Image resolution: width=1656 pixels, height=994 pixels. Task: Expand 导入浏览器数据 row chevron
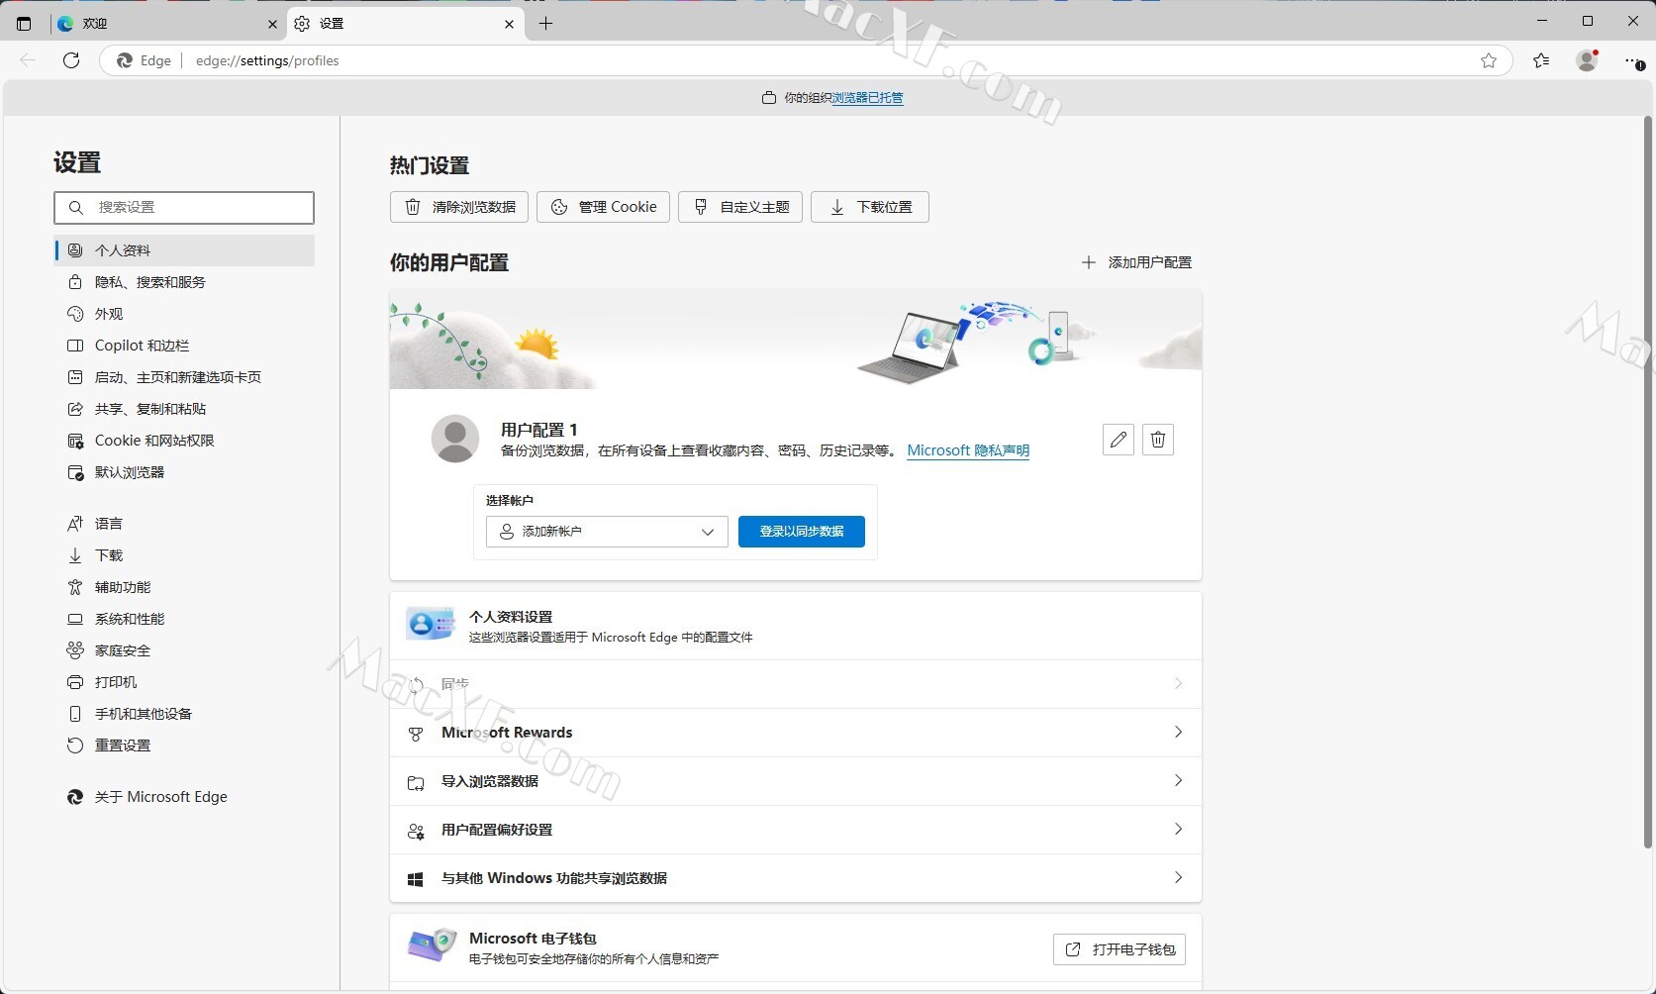click(x=1178, y=781)
